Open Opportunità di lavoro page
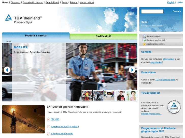 [33, 2]
